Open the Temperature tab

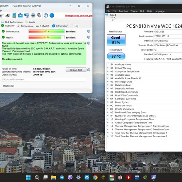pos(25,26)
